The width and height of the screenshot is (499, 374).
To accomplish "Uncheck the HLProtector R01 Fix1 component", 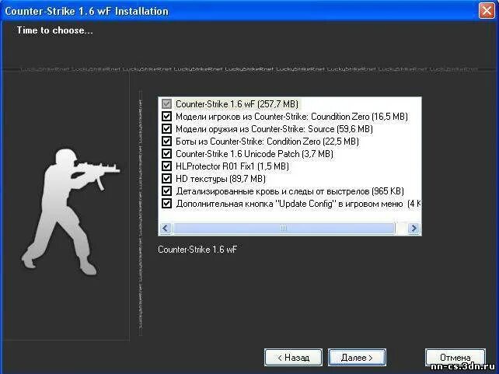I will 167,166.
